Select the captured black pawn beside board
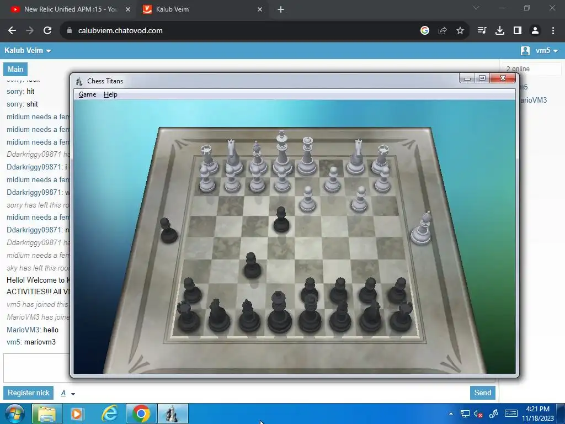 click(168, 230)
